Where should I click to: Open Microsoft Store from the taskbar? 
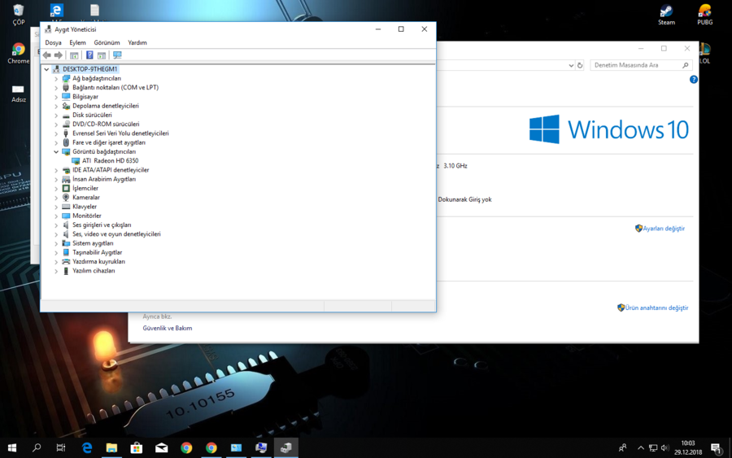[x=137, y=447]
